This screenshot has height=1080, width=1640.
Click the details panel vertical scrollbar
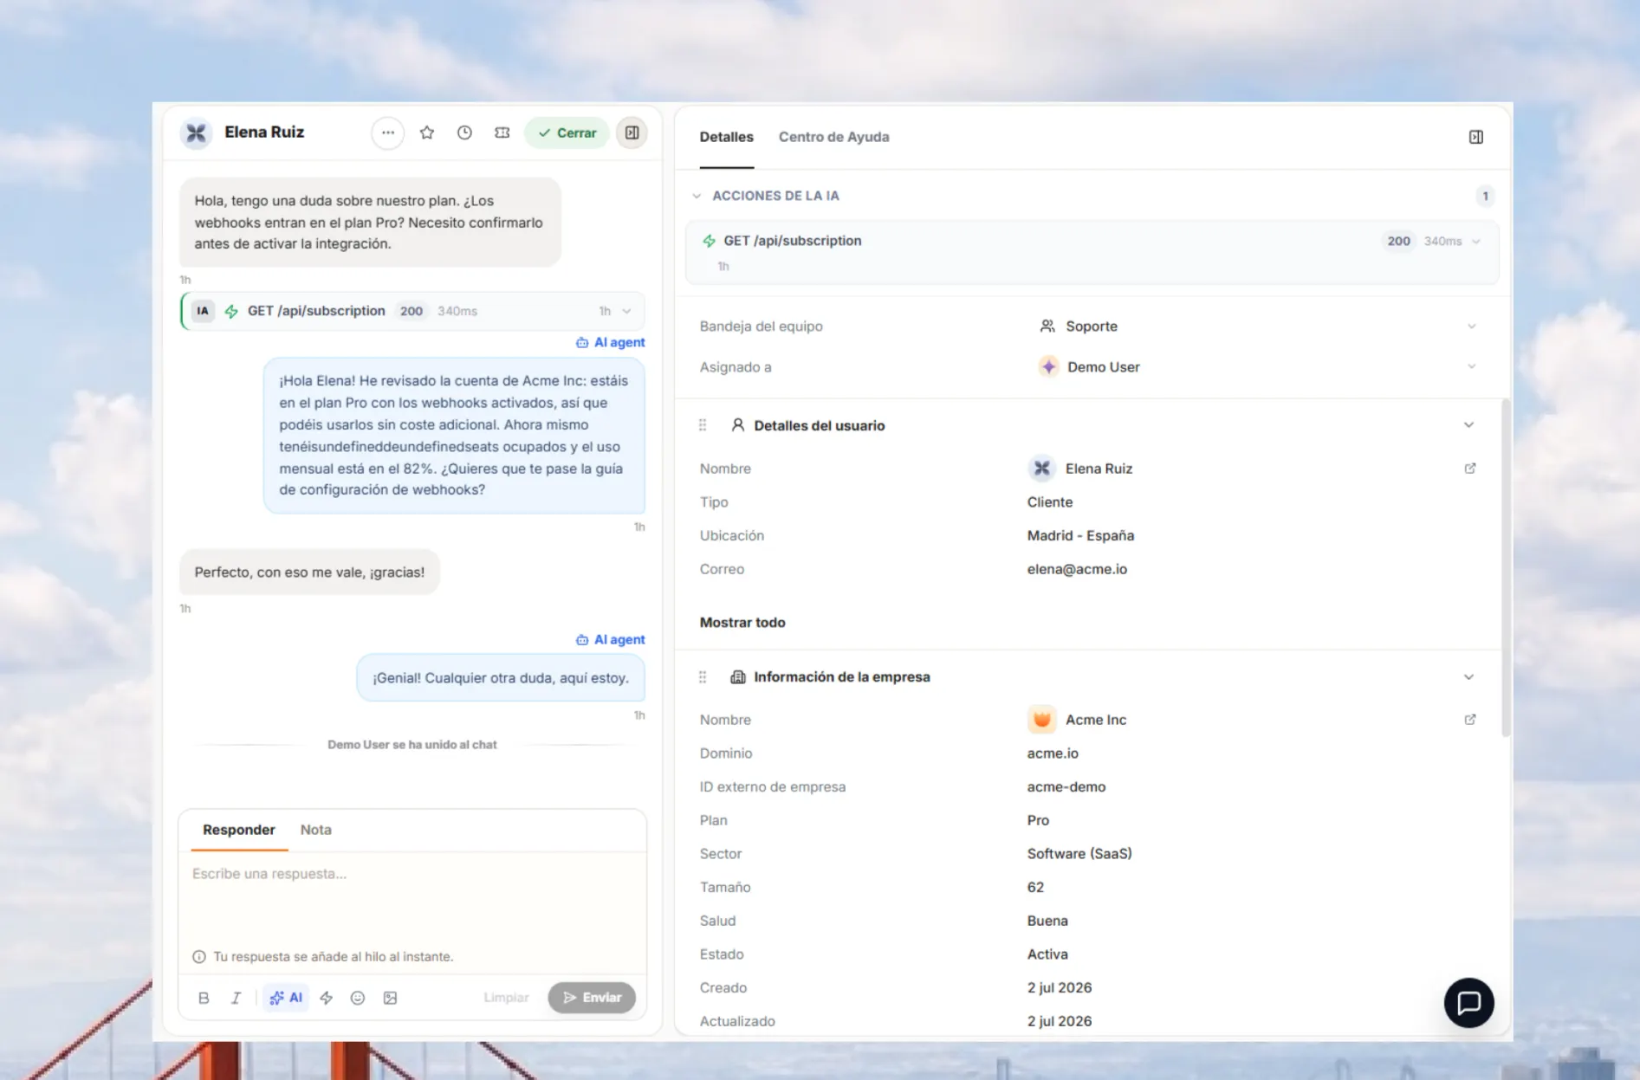[x=1506, y=567]
